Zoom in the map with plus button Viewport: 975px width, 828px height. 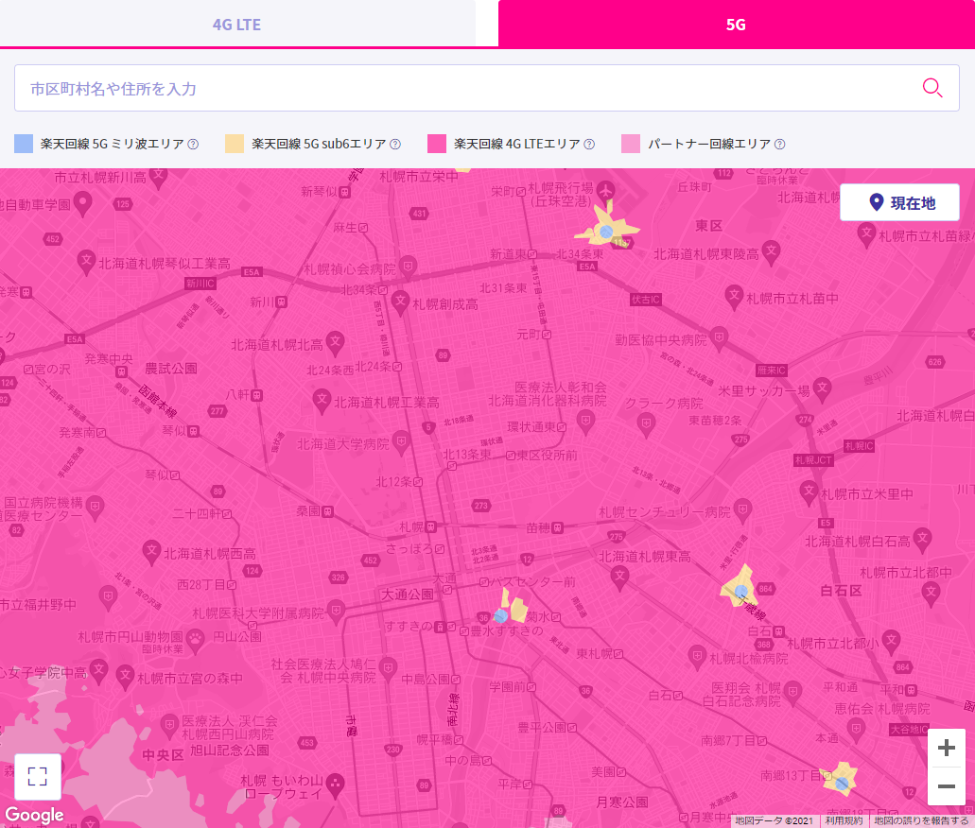(x=946, y=748)
